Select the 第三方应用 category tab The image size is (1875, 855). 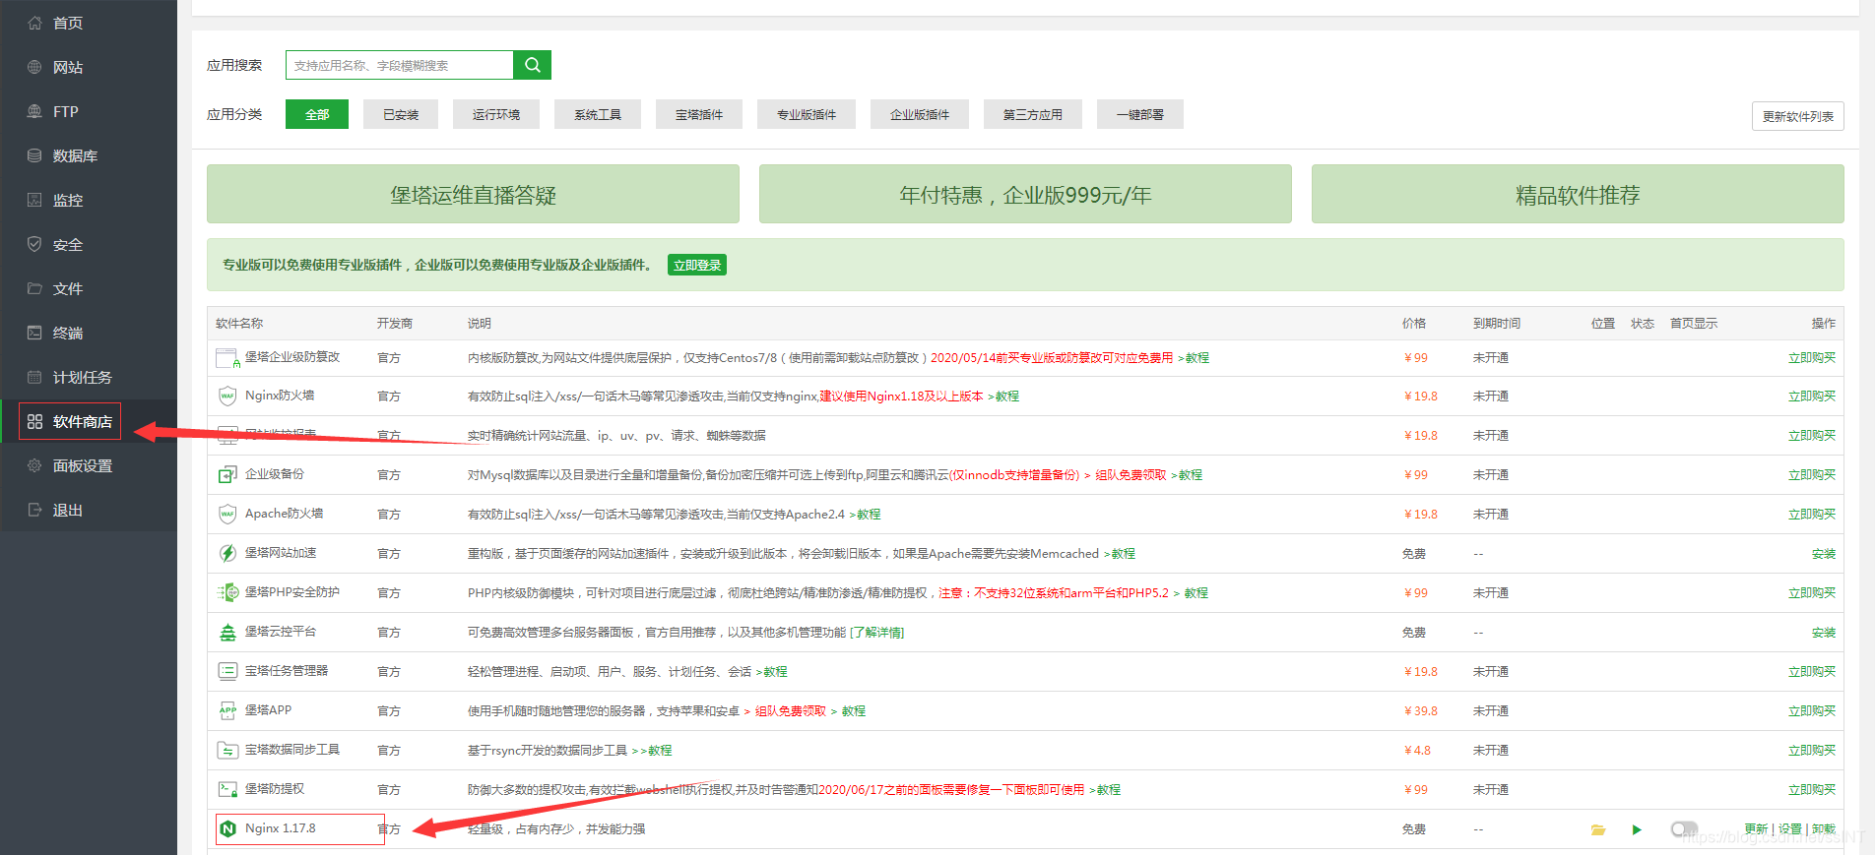point(1033,114)
